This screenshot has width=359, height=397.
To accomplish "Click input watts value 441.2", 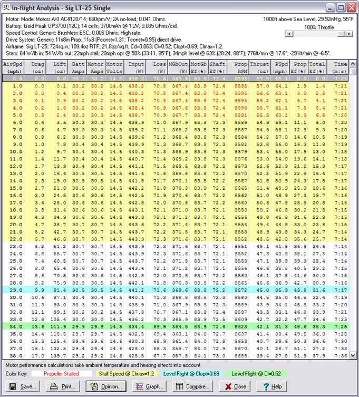I will pyautogui.click(x=136, y=290).
